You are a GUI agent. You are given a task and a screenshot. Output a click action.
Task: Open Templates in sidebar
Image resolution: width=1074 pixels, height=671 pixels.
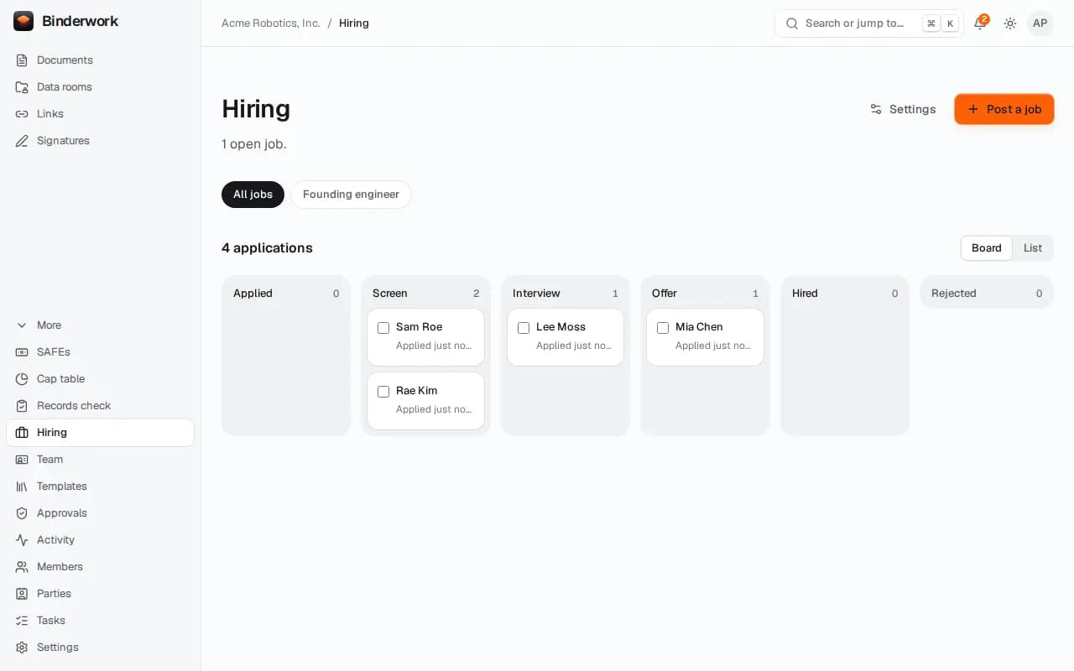coord(100,486)
